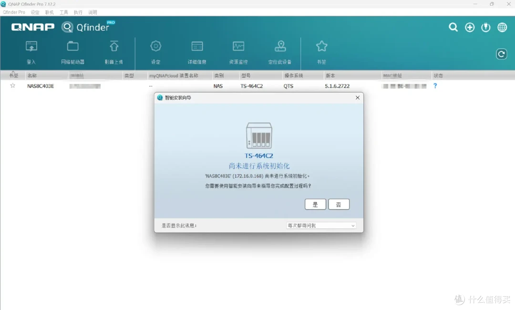Screen dimensions: 515x310
Task: Open the Qfinder Pro menu
Action: 14,12
